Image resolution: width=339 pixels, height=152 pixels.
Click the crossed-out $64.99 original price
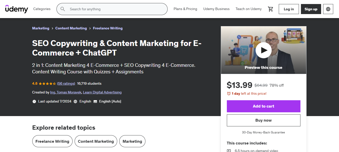click(x=261, y=85)
